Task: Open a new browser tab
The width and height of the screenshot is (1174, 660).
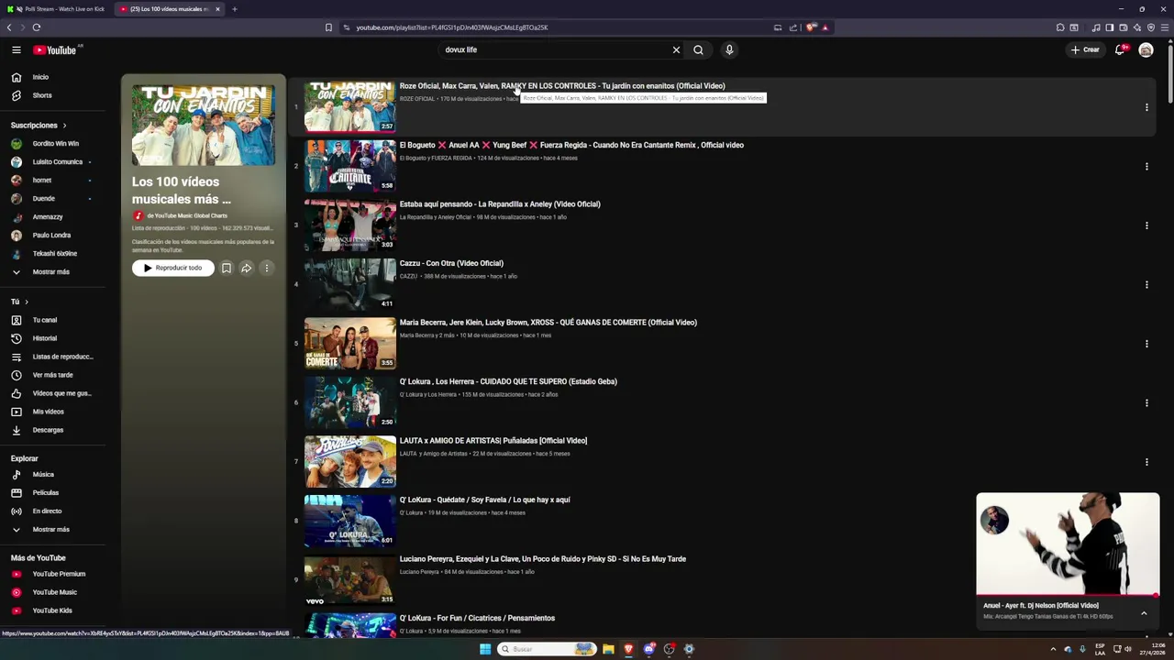Action: pyautogui.click(x=234, y=9)
